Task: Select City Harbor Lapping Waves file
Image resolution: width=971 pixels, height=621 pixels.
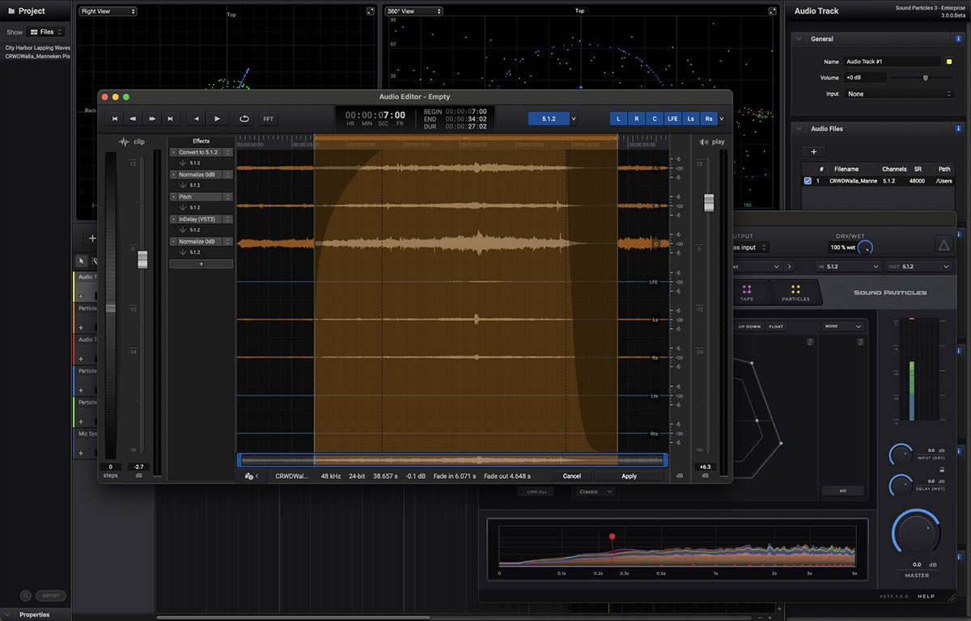Action: [x=37, y=48]
